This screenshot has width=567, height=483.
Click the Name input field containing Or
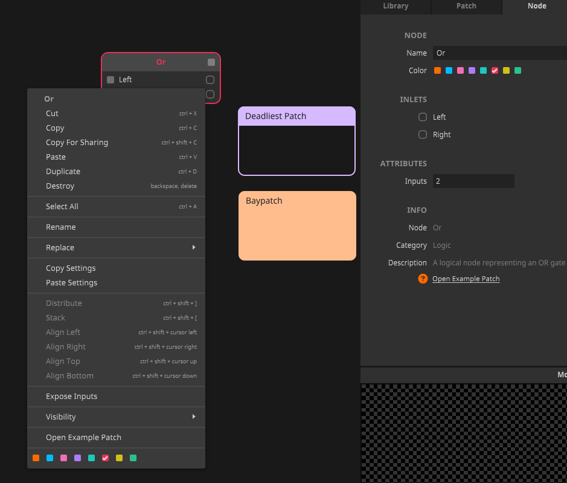click(x=500, y=53)
